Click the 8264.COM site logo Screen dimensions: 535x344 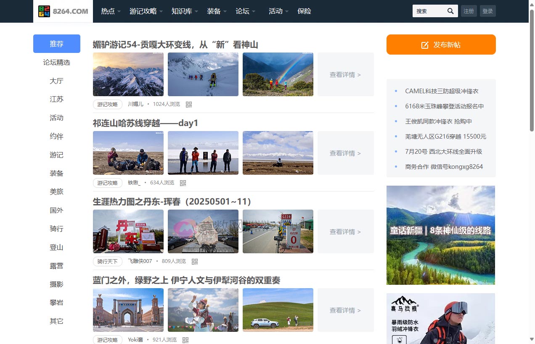[63, 11]
